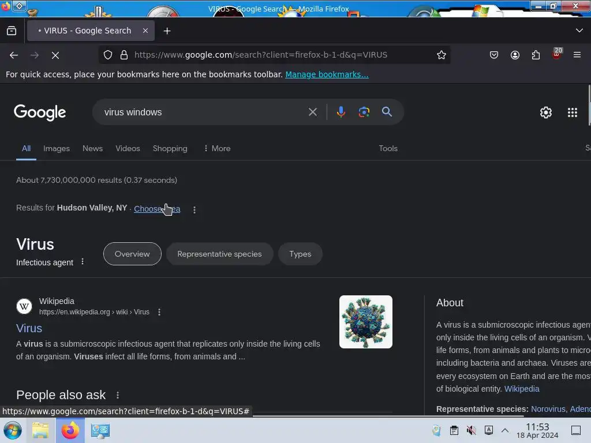
Task: Search by image with Google Lens
Action: pos(364,112)
